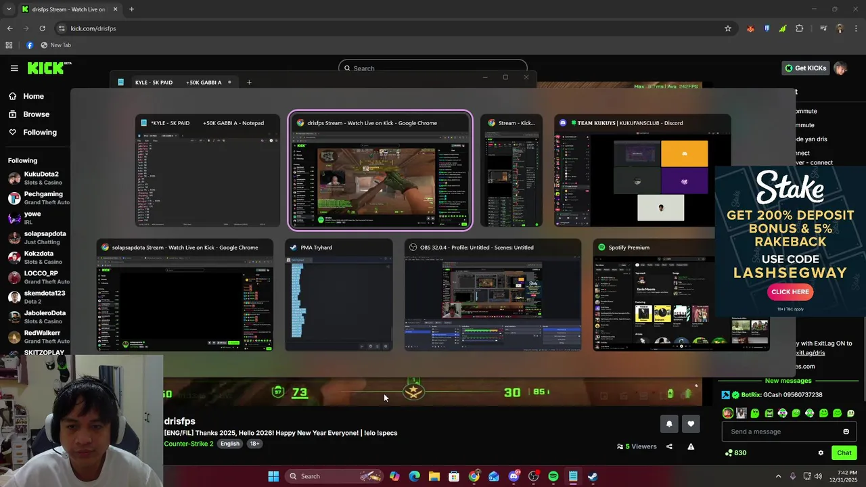The image size is (866, 487).
Task: Open Chrome tab search dropdown
Action: tap(9, 9)
